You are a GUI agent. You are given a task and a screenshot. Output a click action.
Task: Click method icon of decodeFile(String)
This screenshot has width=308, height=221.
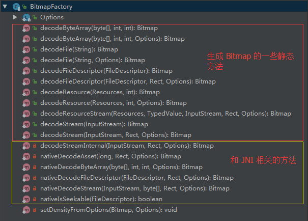(26, 49)
